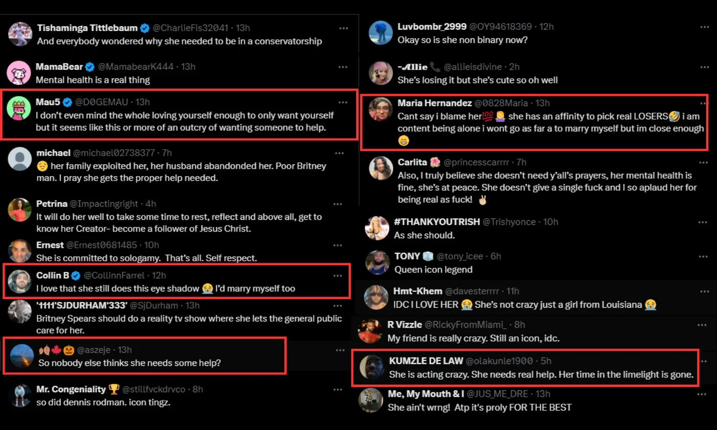Click the verified badge next to Mau5

(67, 102)
